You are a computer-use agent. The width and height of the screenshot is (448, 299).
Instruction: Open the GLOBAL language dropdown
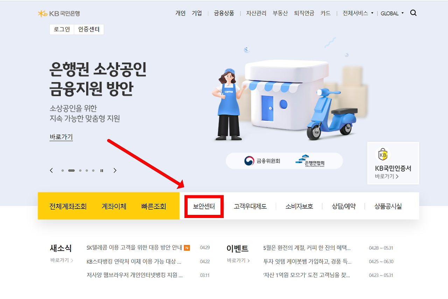[x=392, y=13]
